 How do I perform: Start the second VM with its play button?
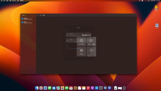pos(34,22)
